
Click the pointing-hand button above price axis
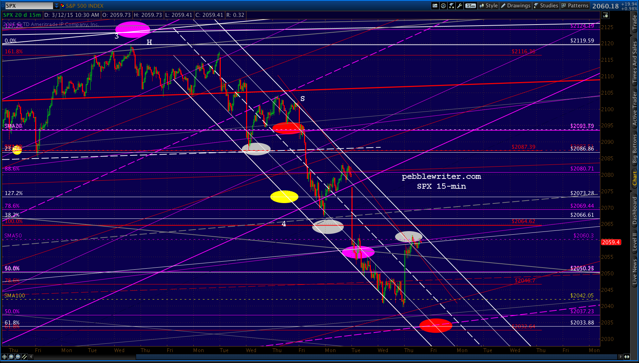(605, 15)
